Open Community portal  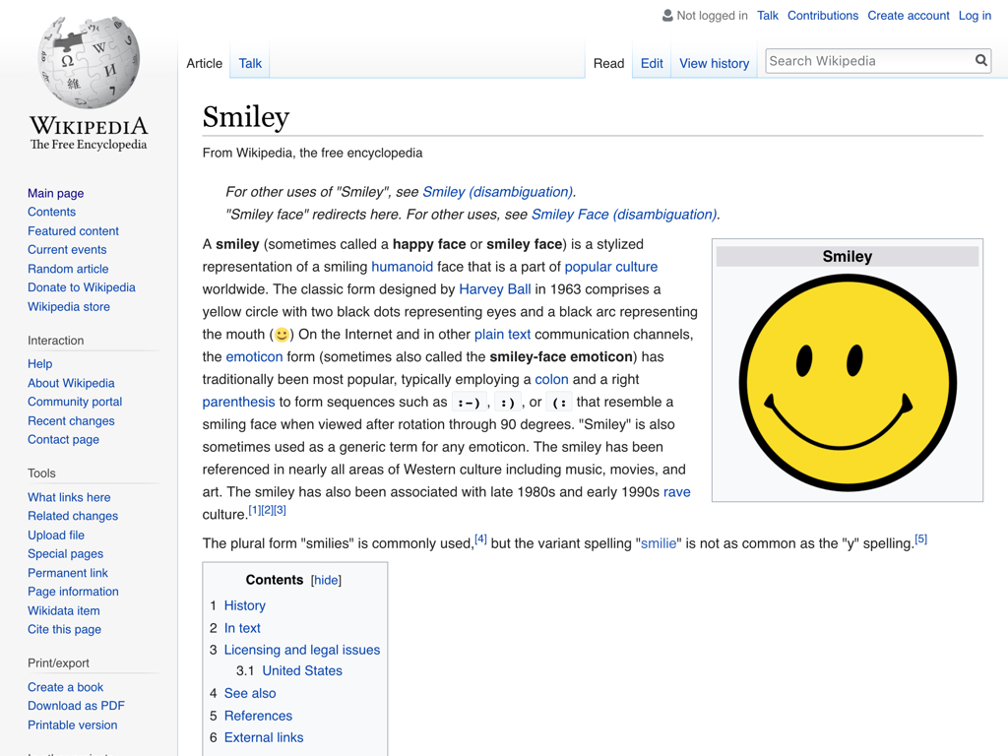[75, 402]
